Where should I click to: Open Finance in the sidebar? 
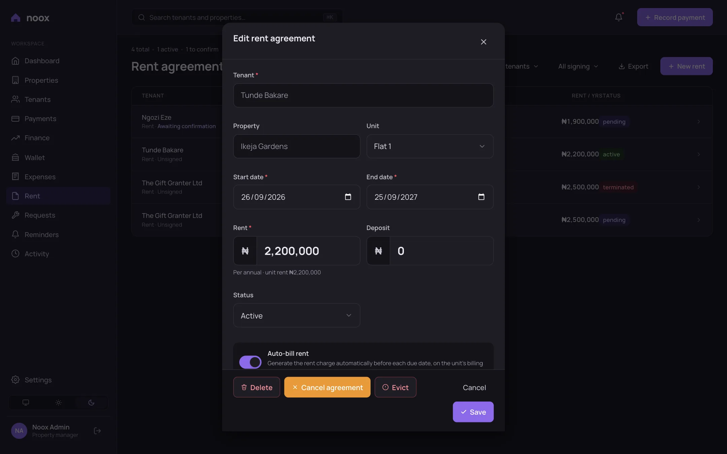click(58, 138)
